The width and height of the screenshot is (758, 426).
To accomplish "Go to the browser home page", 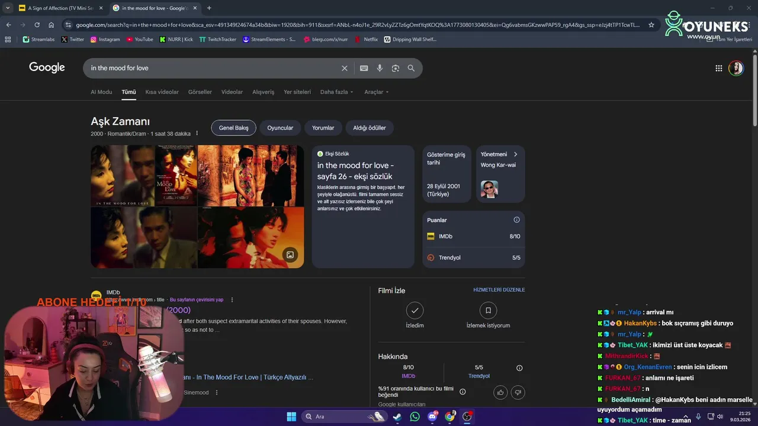I will click(x=52, y=25).
